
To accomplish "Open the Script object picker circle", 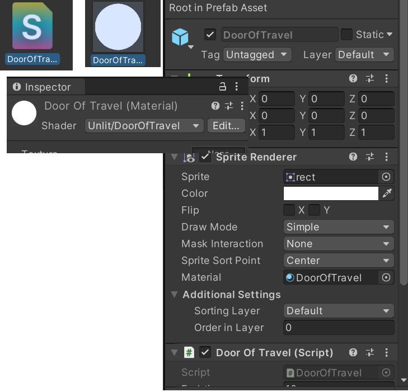I will coord(386,373).
